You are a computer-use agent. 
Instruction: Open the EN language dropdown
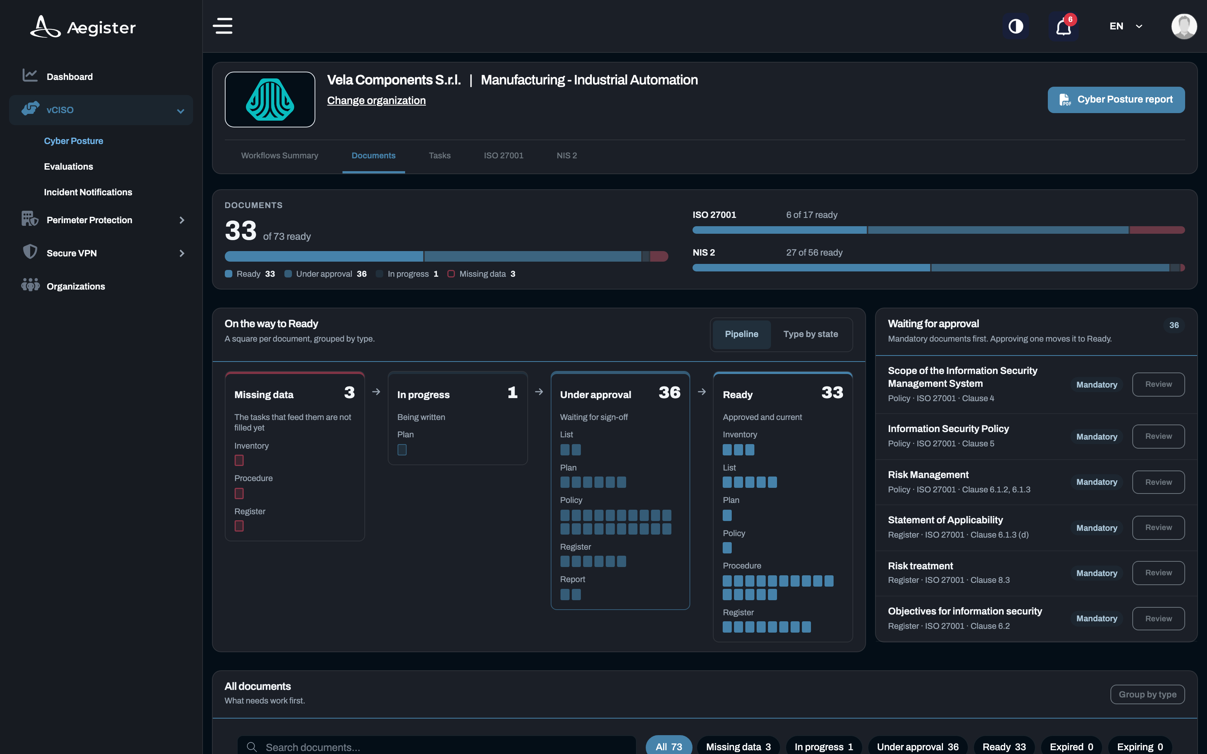(1126, 26)
